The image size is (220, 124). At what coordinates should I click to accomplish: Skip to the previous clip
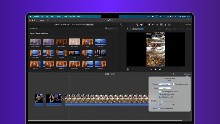[151, 69]
